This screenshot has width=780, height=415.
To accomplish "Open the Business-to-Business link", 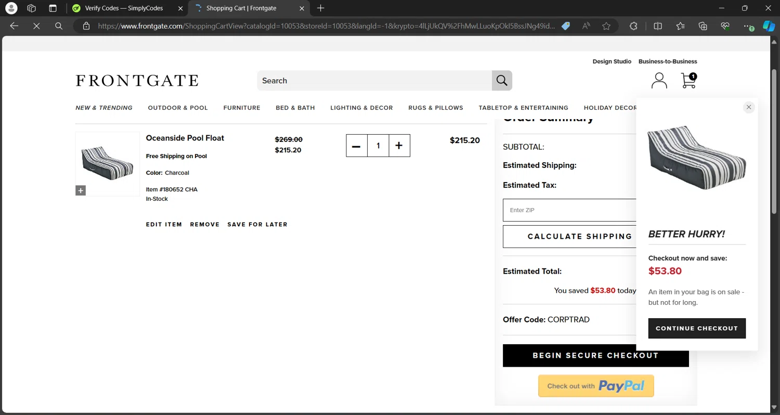I will coord(668,61).
